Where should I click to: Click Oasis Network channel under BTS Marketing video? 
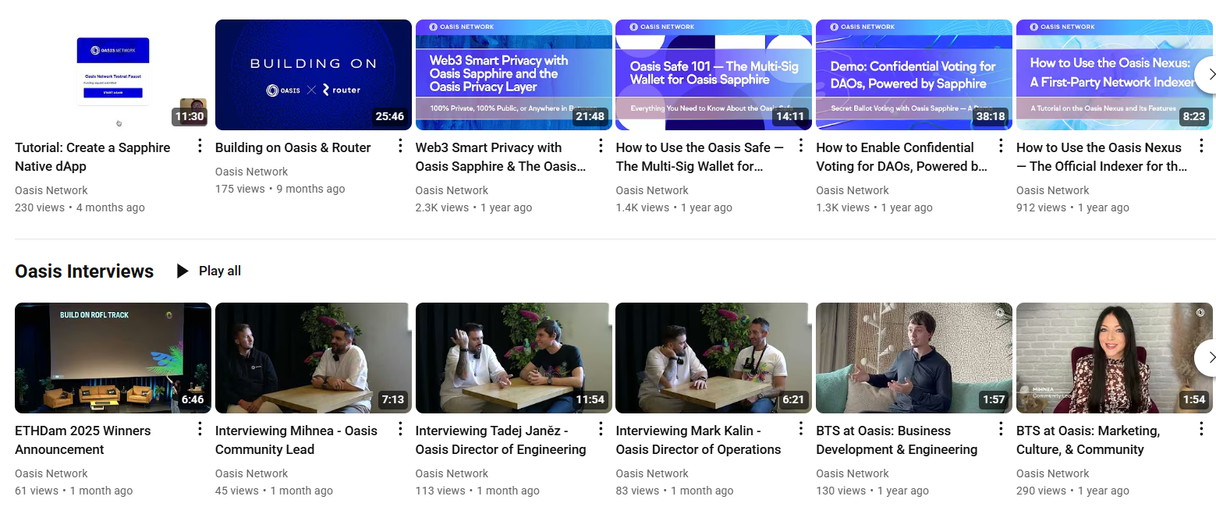pos(1053,473)
